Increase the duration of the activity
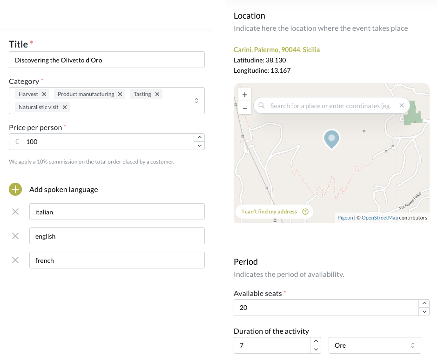 pos(315,342)
